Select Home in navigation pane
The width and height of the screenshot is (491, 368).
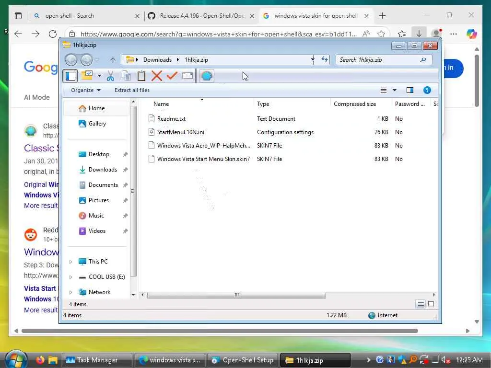(96, 108)
